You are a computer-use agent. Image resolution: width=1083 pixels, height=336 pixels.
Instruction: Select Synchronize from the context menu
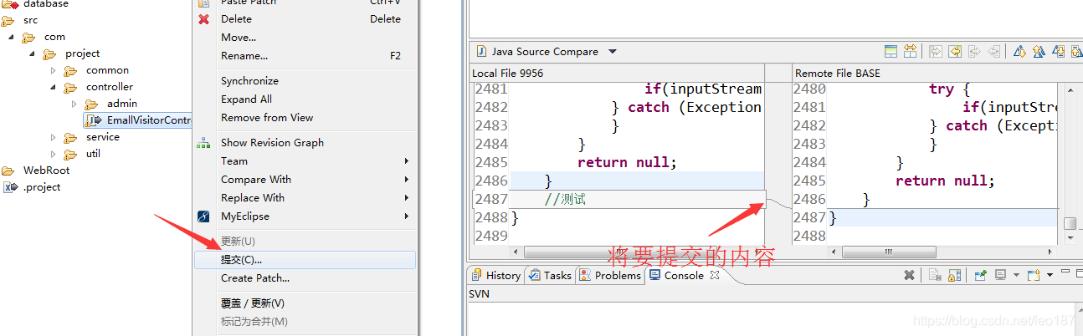point(305,81)
